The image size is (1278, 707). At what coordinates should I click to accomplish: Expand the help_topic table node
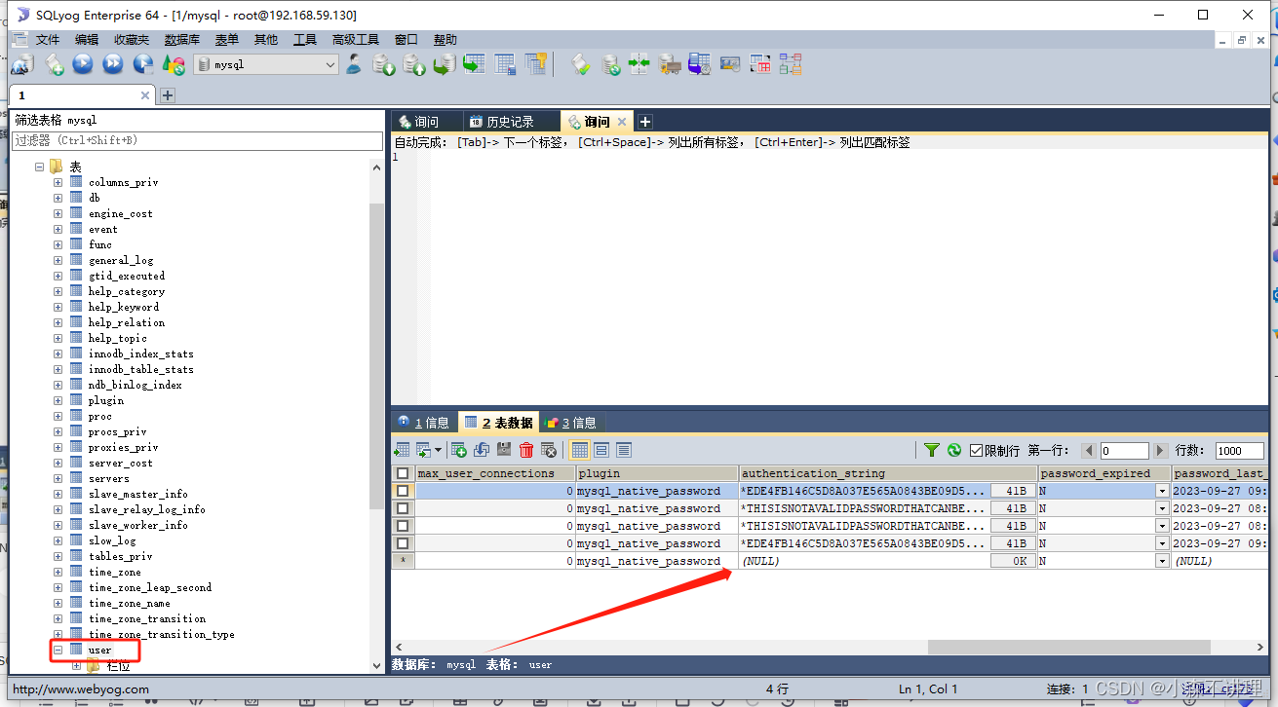[58, 338]
